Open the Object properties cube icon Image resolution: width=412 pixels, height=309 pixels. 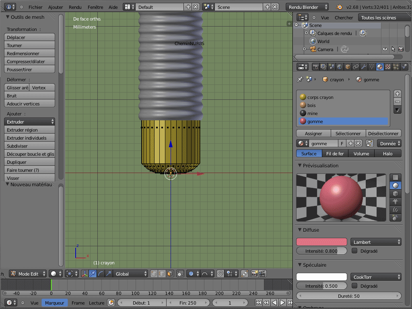[348, 67]
